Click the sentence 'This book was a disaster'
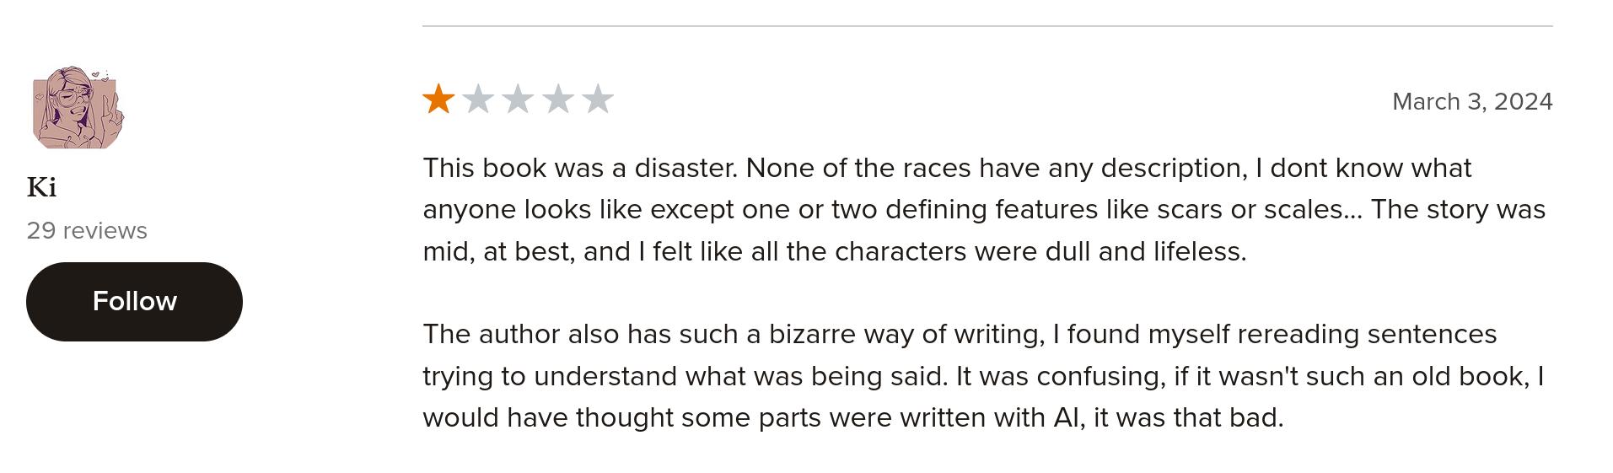 pos(580,168)
